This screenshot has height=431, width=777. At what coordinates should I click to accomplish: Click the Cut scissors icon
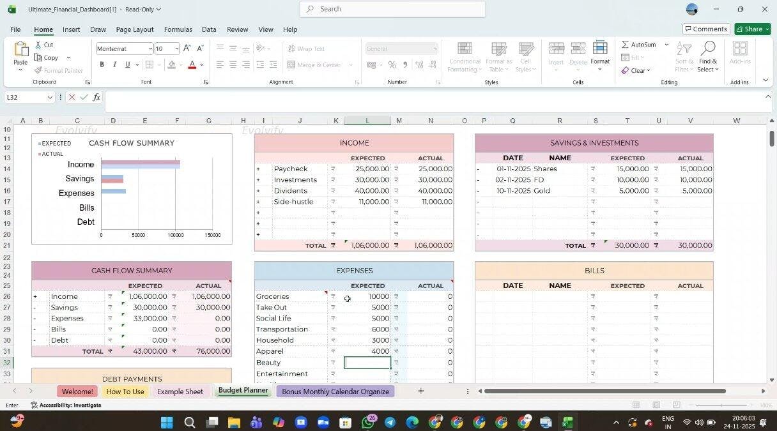(x=38, y=45)
